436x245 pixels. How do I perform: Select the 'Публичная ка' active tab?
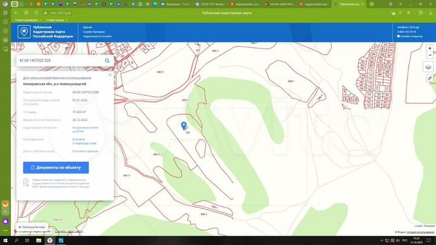pyautogui.click(x=348, y=4)
